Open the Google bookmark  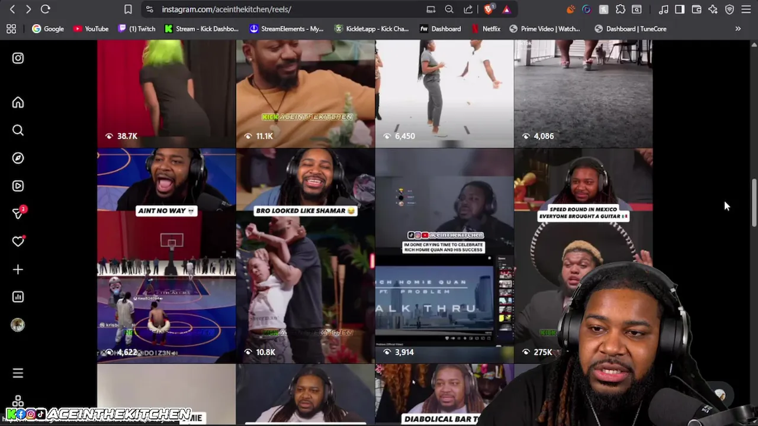[48, 28]
